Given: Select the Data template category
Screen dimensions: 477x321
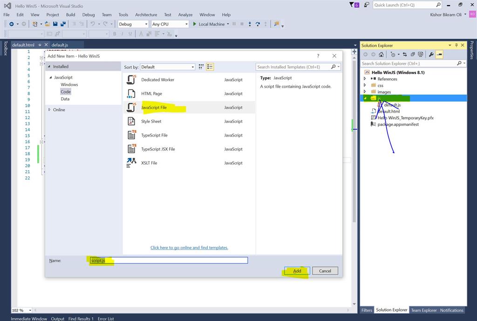Looking at the screenshot, I should point(65,99).
